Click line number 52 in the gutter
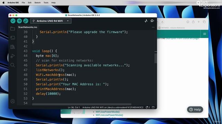The height and width of the screenshot is (124, 222). point(25,94)
